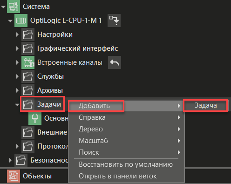Click the submenu arrow on the Добавить row

click(x=179, y=106)
